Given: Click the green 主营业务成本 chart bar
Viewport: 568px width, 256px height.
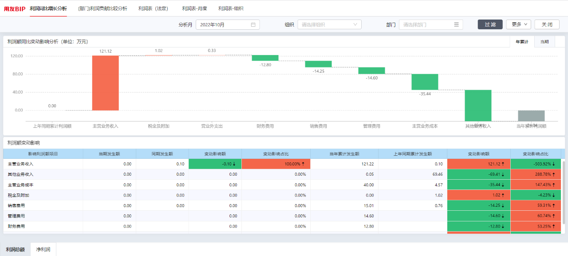Looking at the screenshot, I should [x=425, y=82].
